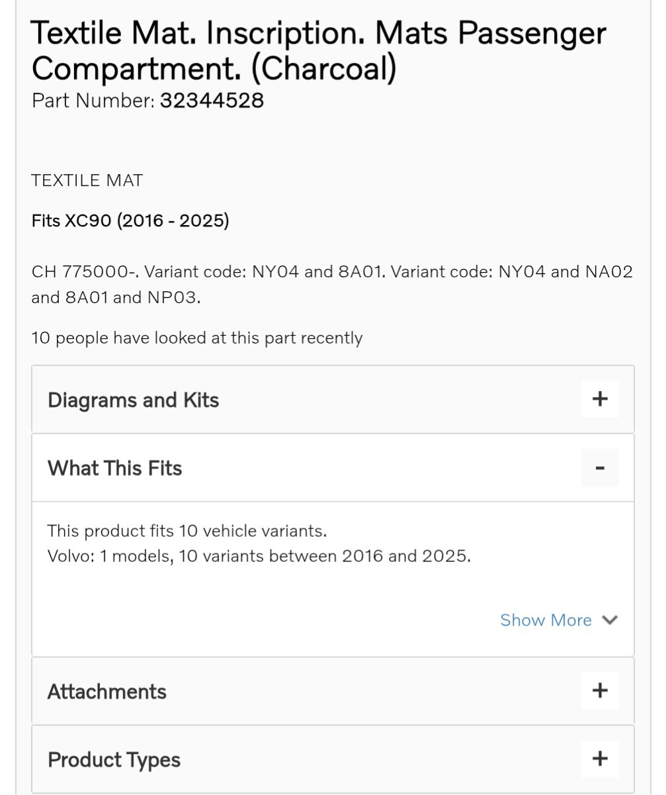Viewport: 666px width, 795px height.
Task: Collapse What This Fits using minus icon
Action: (x=600, y=467)
